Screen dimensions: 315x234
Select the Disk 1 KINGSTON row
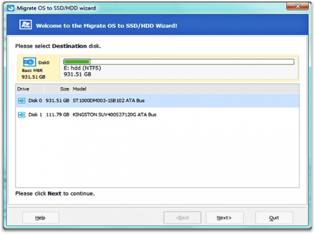click(x=157, y=115)
